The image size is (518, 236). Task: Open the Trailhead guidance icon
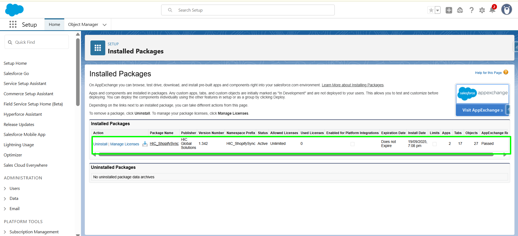[x=460, y=10]
